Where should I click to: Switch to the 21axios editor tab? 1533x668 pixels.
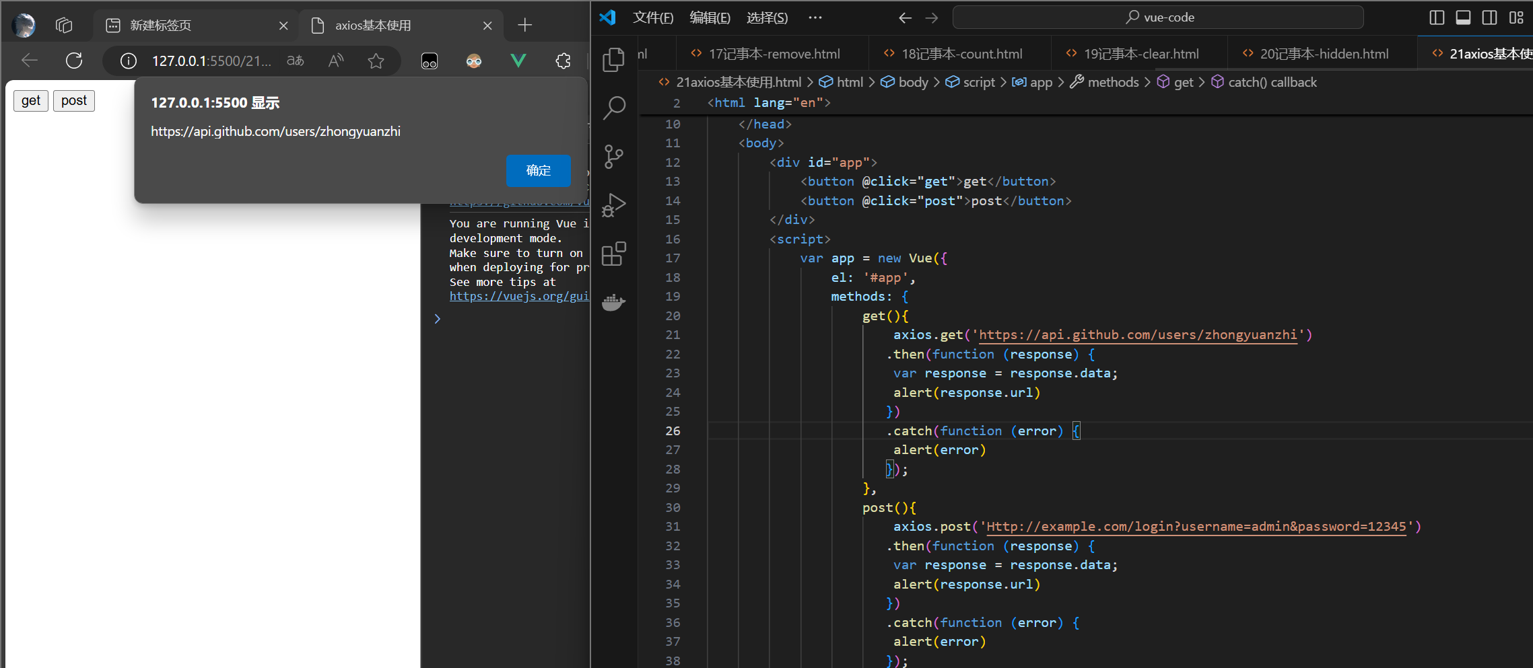tap(1475, 54)
